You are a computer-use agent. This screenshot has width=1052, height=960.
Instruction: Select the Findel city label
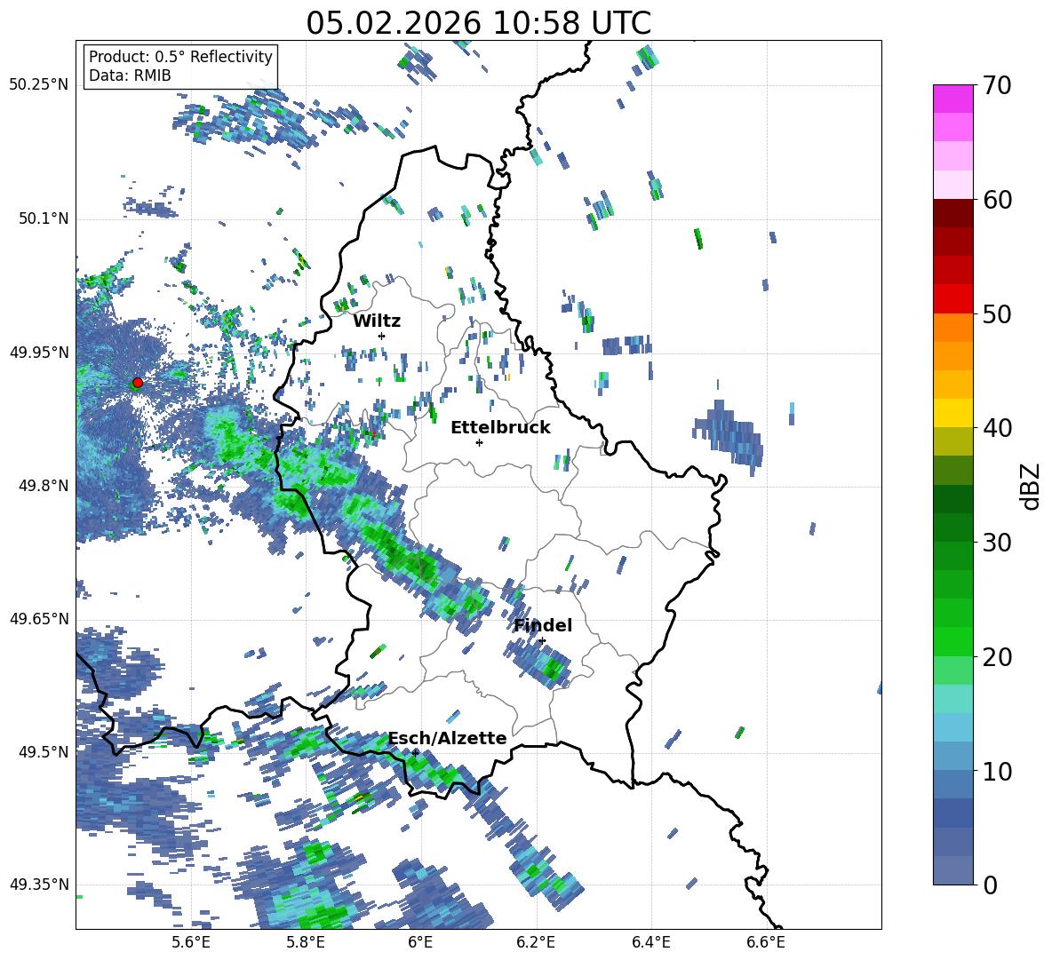point(543,625)
